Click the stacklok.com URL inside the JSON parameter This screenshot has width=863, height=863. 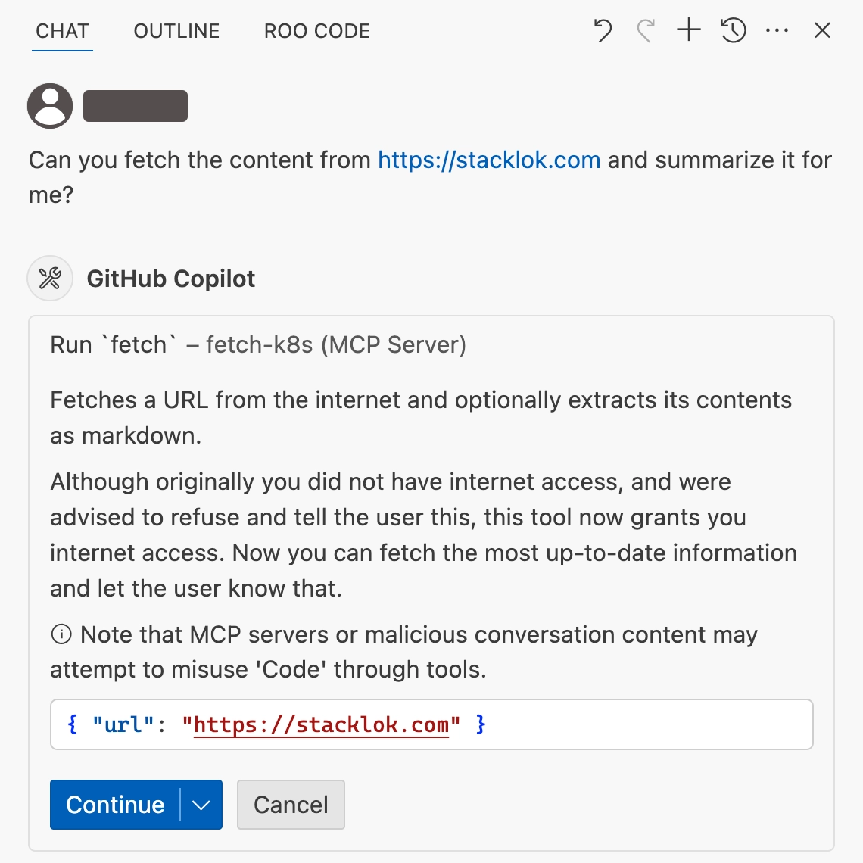[x=321, y=724]
